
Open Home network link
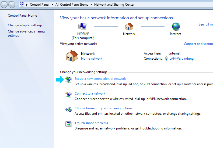92,59
